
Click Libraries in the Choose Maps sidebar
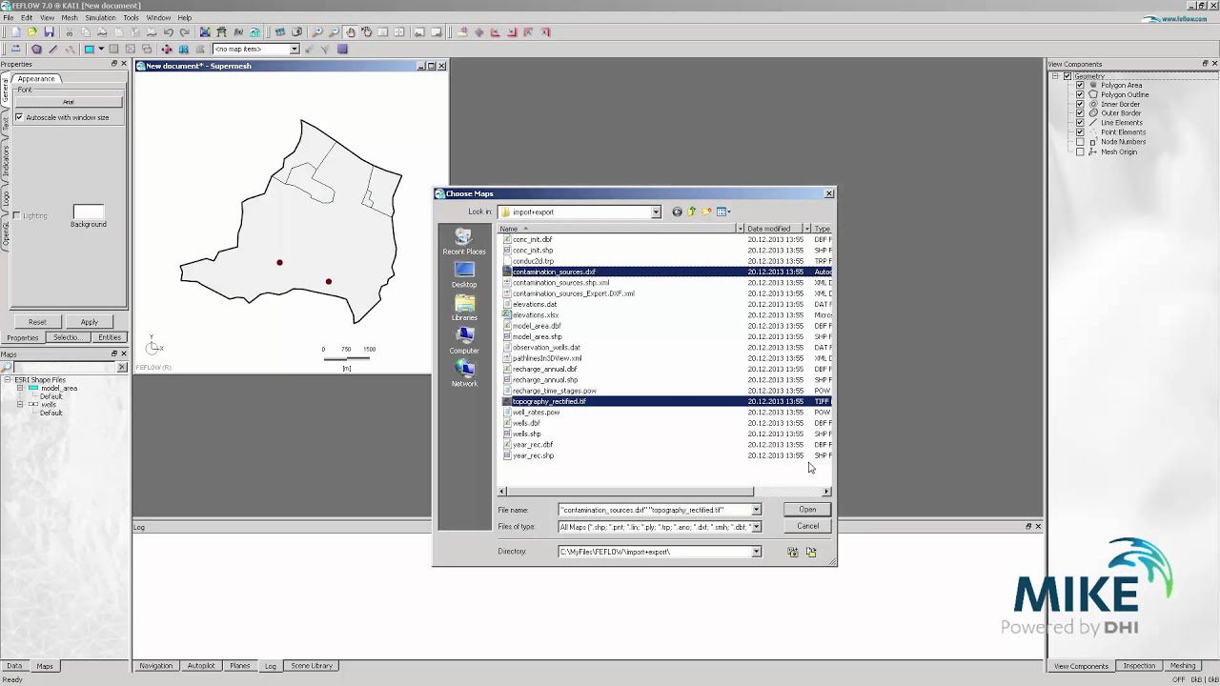[464, 308]
